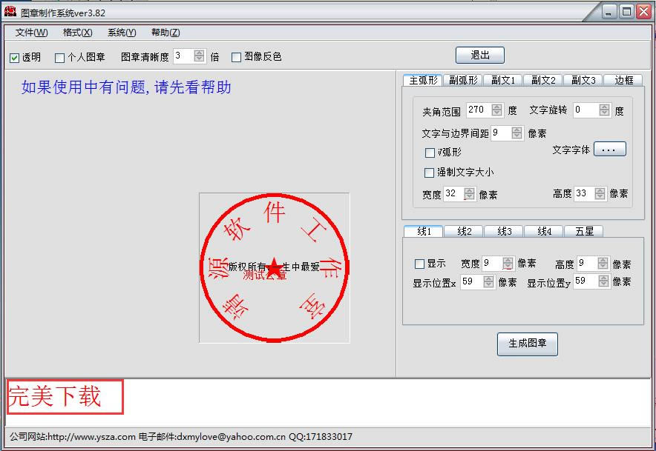Click the 显示位置y spinner arrows
Image resolution: width=656 pixels, height=451 pixels.
603,281
